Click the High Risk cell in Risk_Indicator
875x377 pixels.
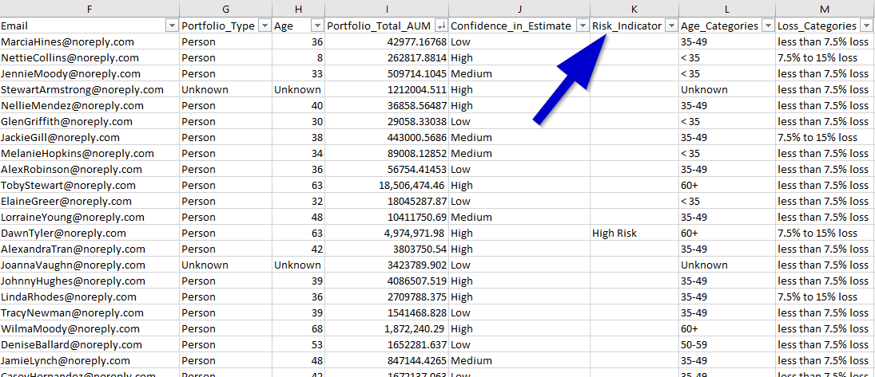point(634,234)
